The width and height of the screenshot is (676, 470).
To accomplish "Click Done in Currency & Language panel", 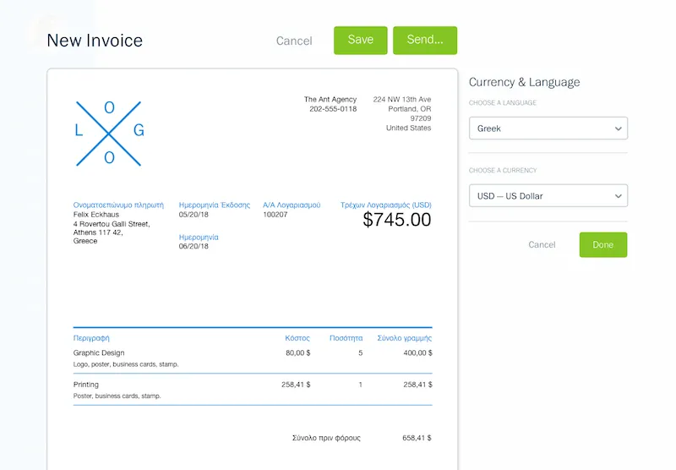I will point(602,244).
